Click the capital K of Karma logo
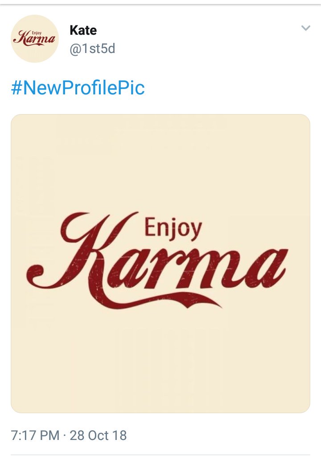This screenshot has width=321, height=456. pyautogui.click(x=89, y=254)
